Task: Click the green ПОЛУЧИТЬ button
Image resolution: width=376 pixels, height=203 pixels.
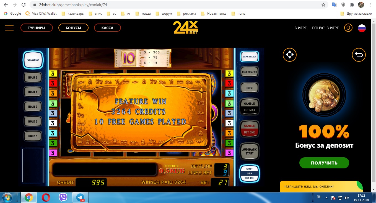Action: 324,163
